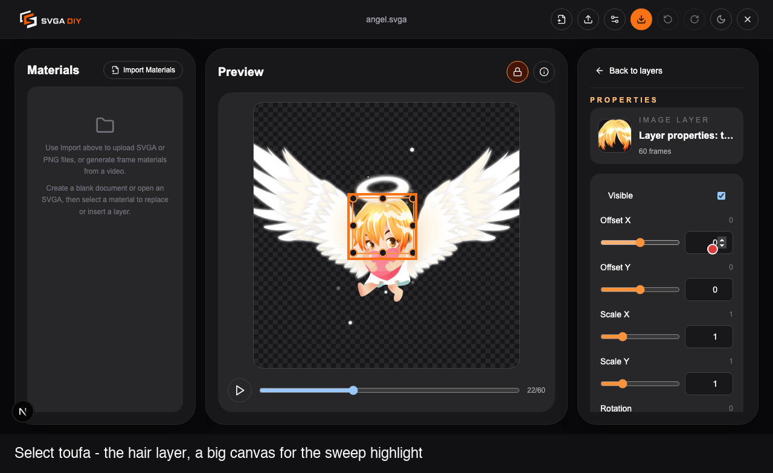773x473 pixels.
Task: Click the frame timeline slider thumb
Action: (353, 390)
